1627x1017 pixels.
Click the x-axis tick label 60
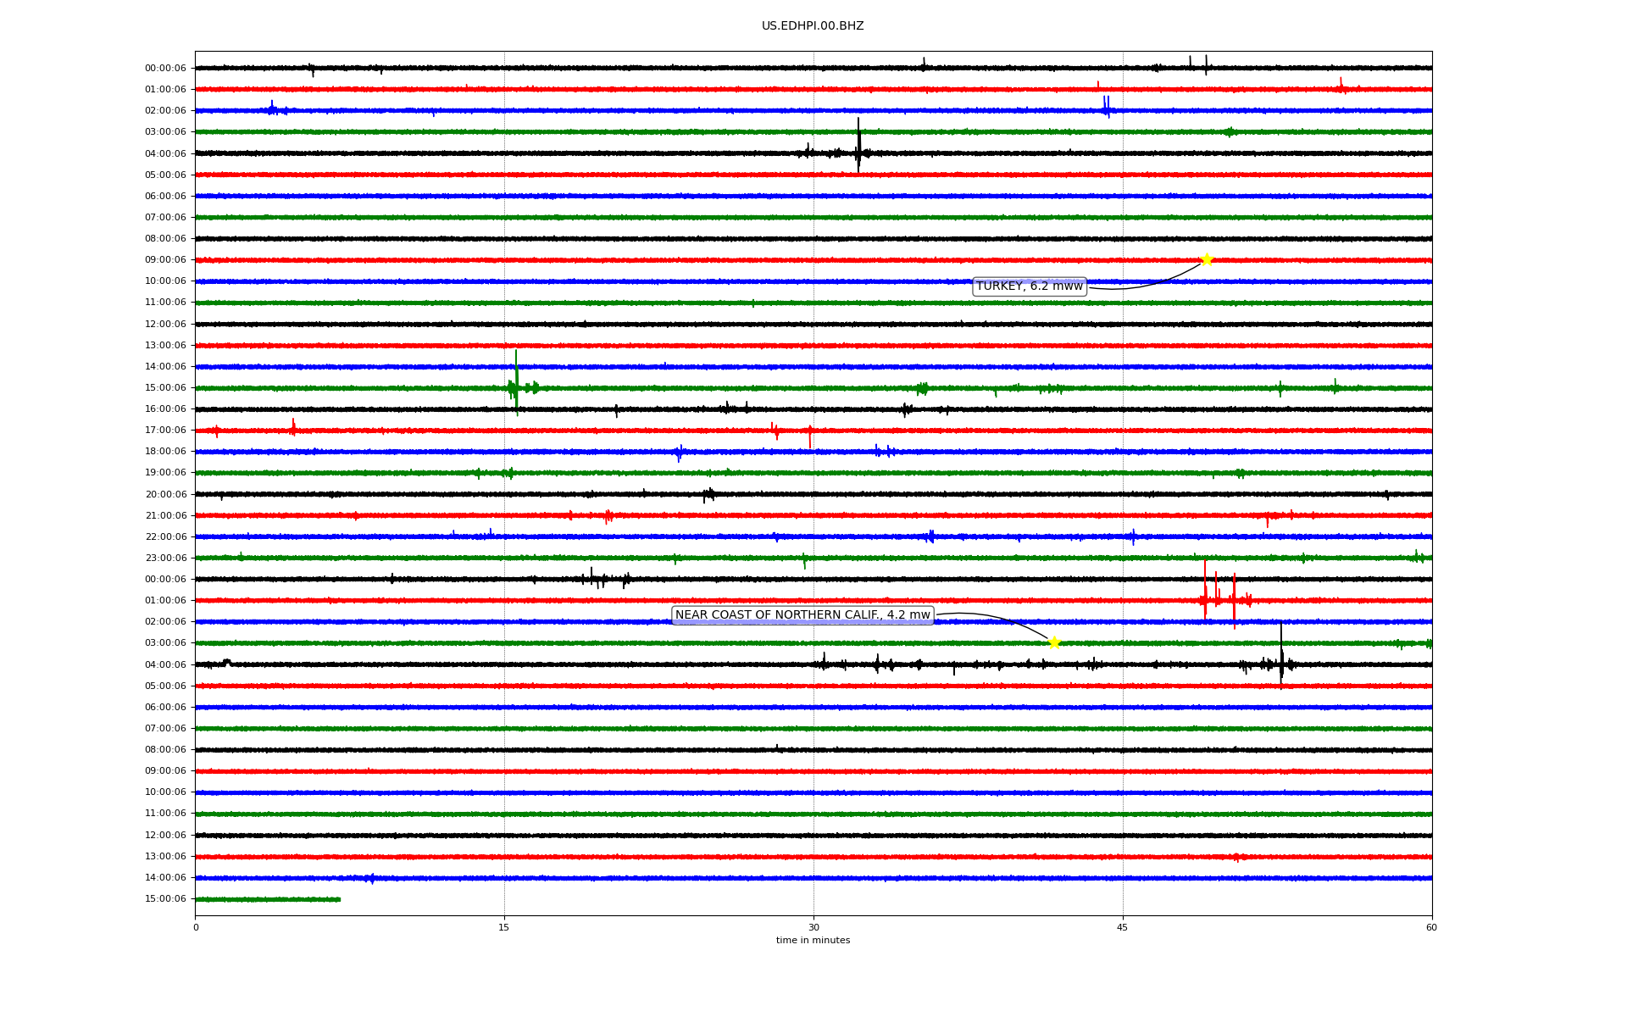click(1431, 927)
